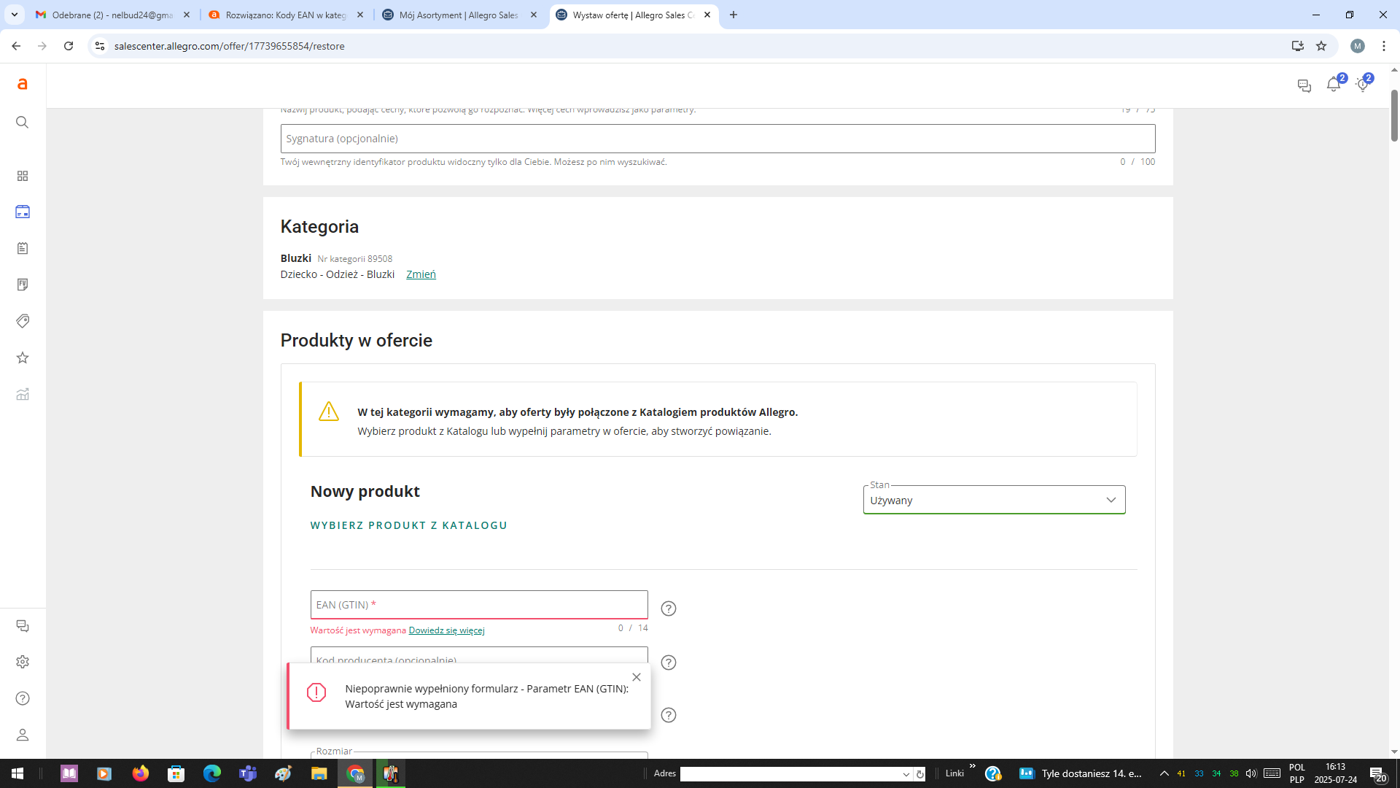The image size is (1400, 788).
Task: Open the star ratings icon in sidebar
Action: (x=23, y=358)
